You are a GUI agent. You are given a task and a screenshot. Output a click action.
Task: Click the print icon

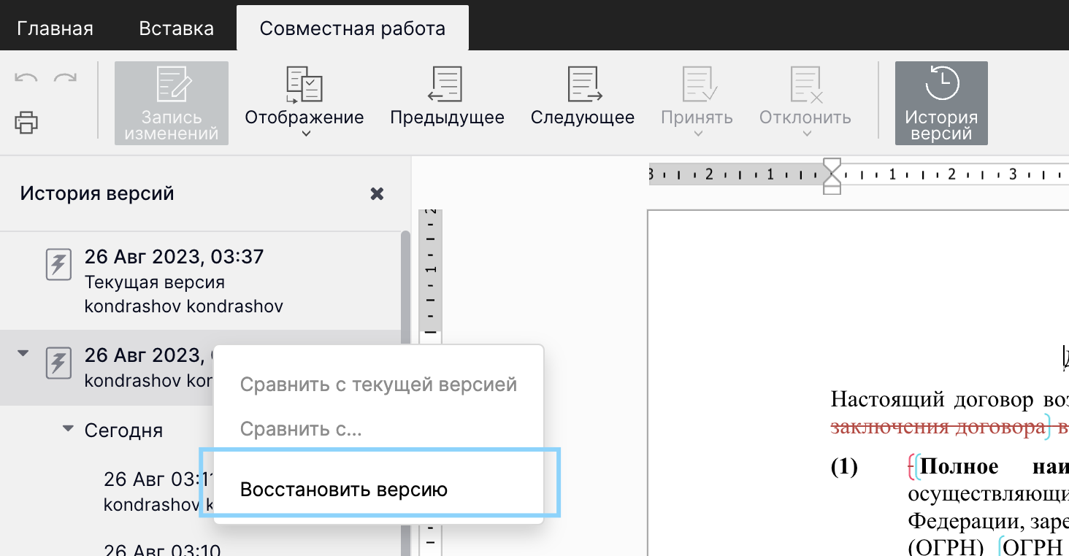tap(26, 122)
